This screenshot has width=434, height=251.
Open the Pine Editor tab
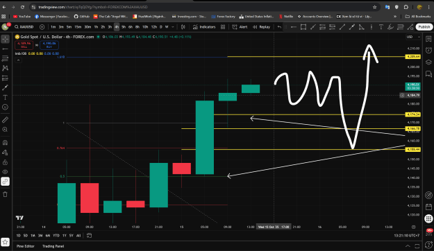[26, 246]
